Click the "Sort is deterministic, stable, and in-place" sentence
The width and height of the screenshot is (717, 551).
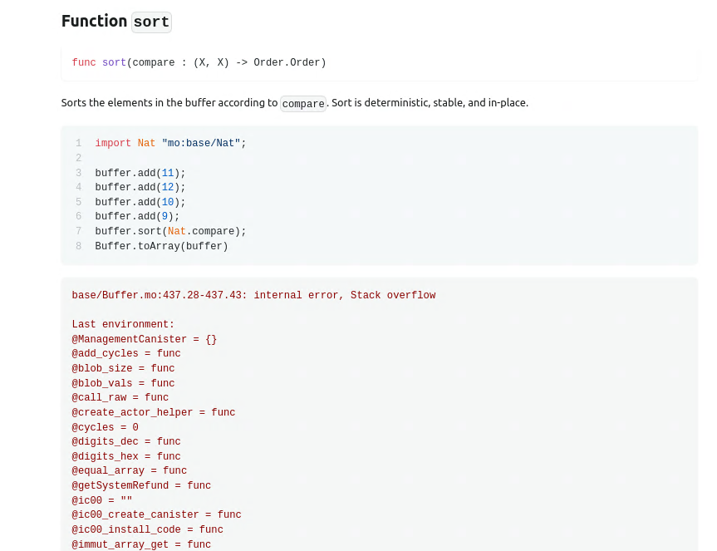coord(430,103)
